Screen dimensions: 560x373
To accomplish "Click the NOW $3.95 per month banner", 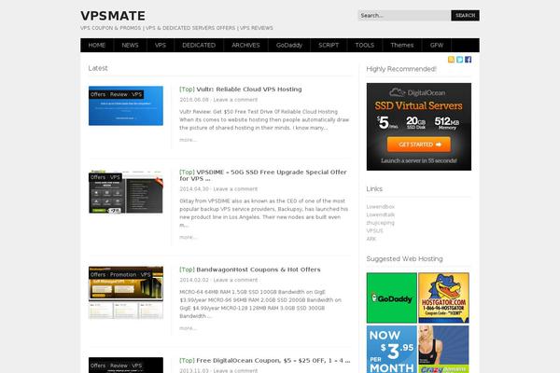I will [392, 349].
